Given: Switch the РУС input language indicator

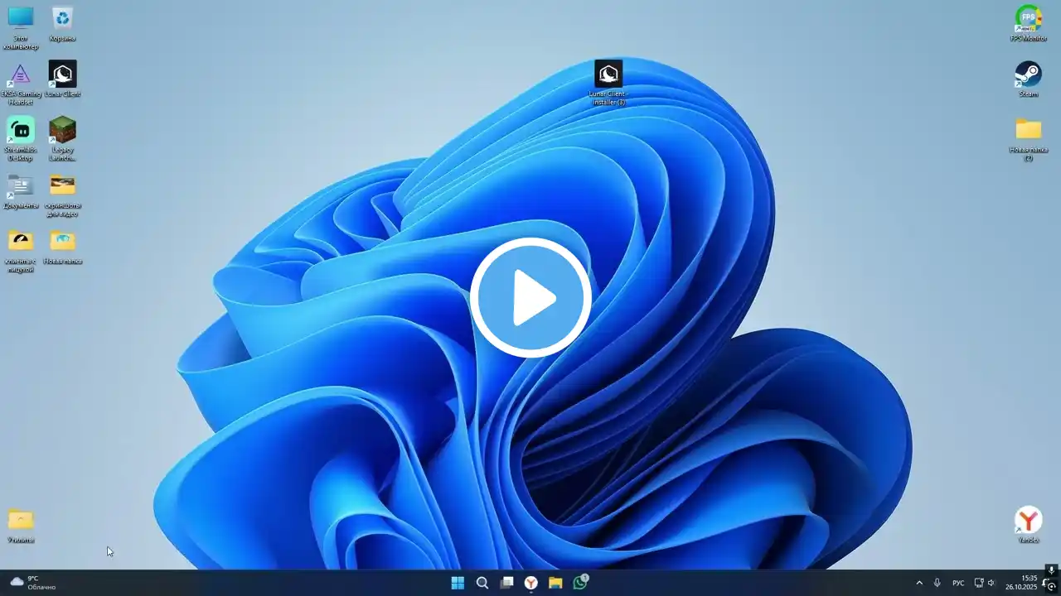Looking at the screenshot, I should 958,583.
